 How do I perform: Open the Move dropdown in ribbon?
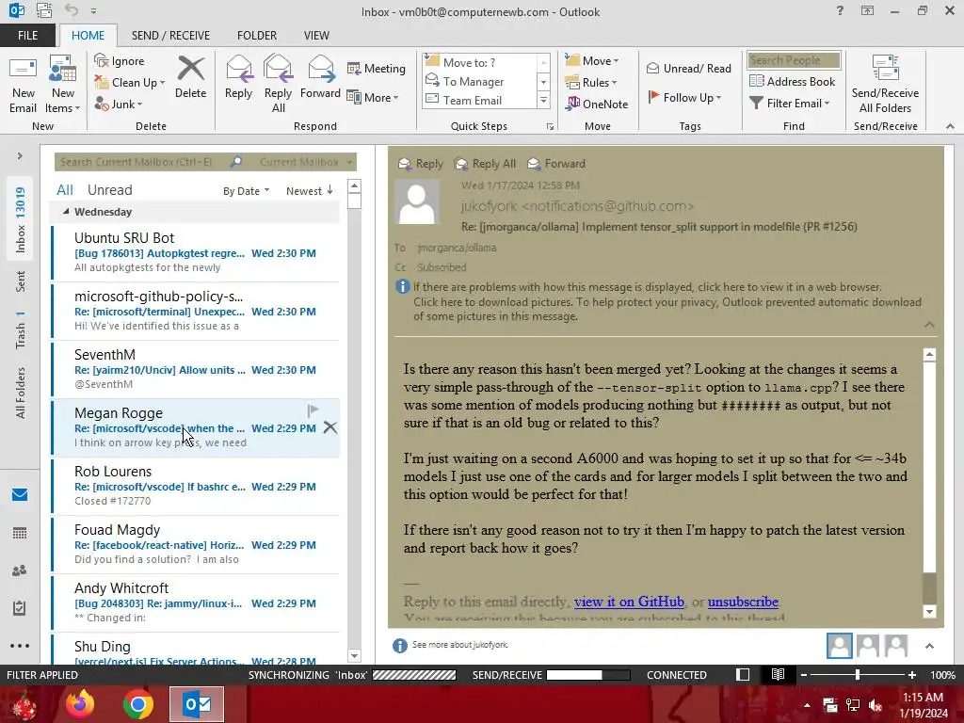[x=592, y=61]
